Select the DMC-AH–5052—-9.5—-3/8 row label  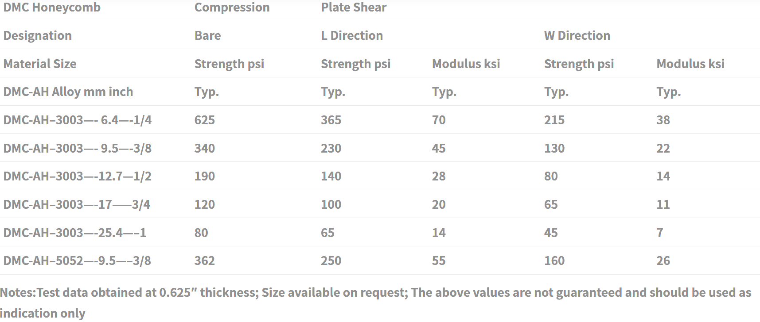77,261
